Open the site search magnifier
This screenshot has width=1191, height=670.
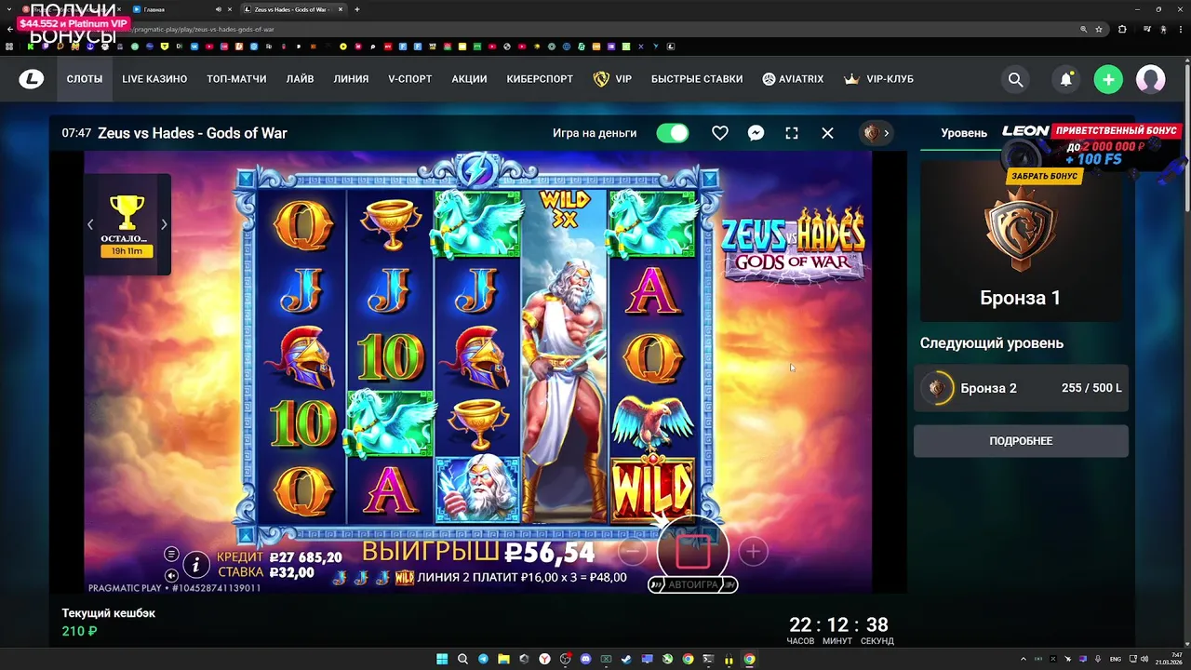(x=1015, y=80)
